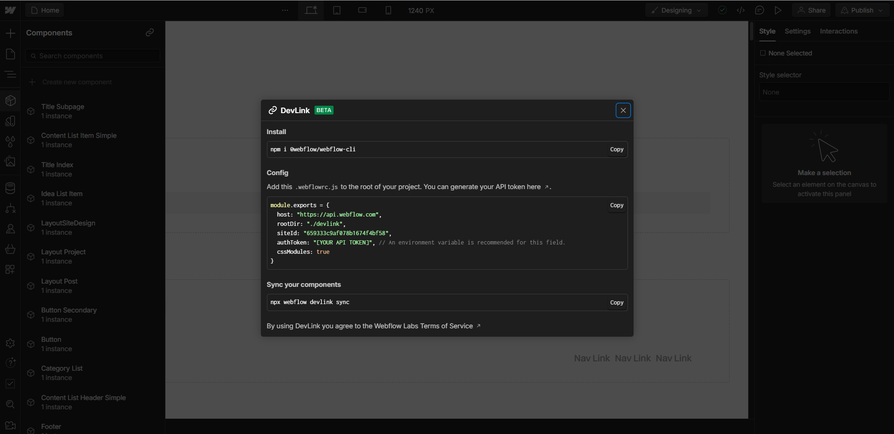
Task: Open the comments icon in the toolbar
Action: (x=759, y=10)
